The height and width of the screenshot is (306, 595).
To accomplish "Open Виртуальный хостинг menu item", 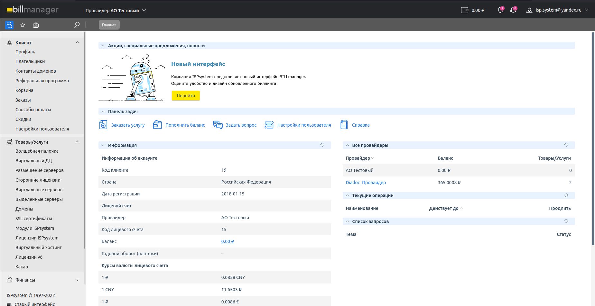I will coord(39,248).
